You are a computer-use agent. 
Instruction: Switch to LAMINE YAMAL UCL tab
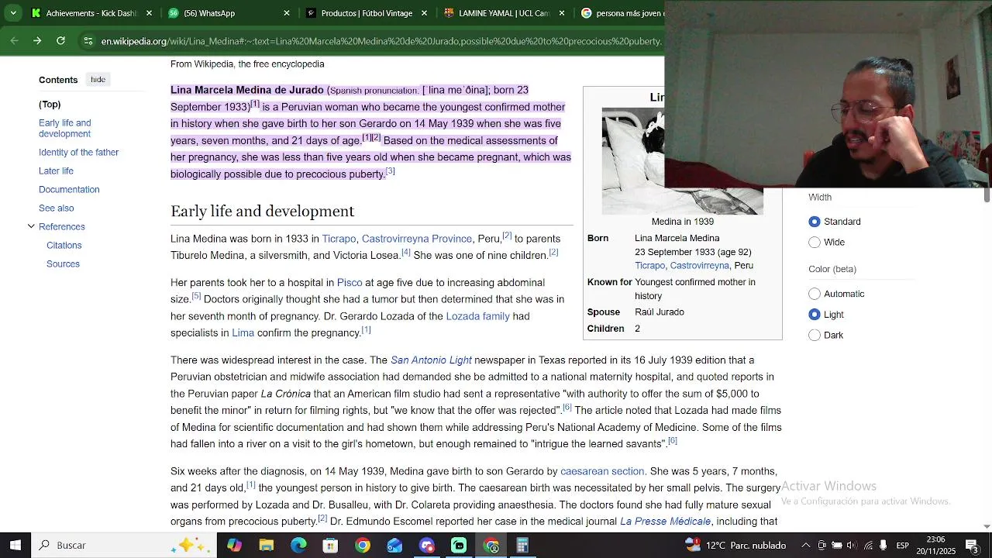pos(504,13)
